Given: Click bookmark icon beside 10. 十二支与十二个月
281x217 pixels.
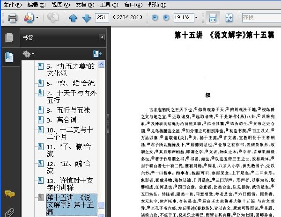Looking at the screenshot, I should pos(40,130).
